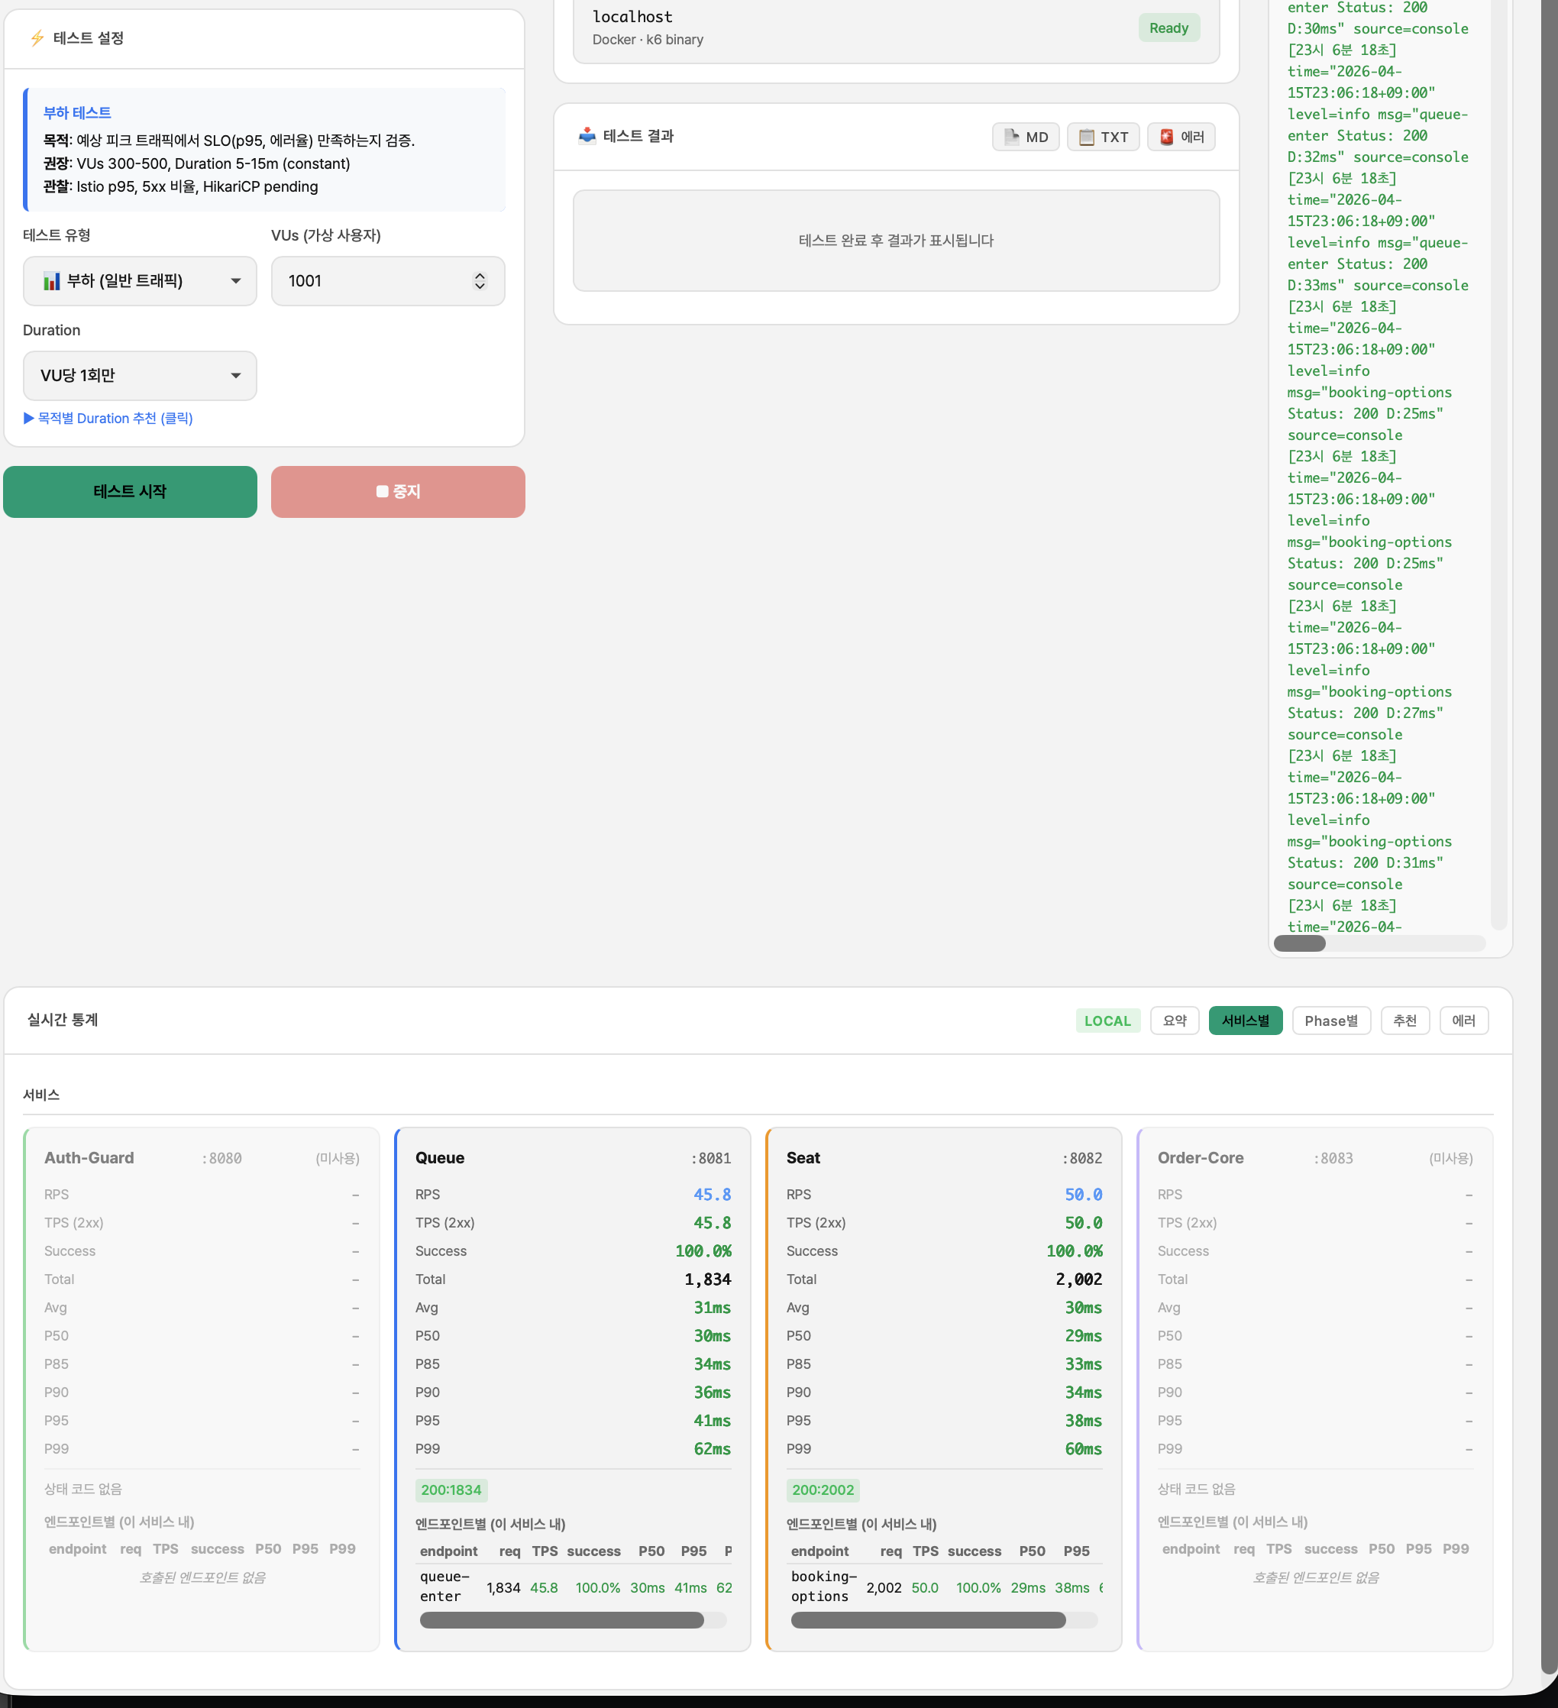The height and width of the screenshot is (1708, 1558).
Task: Click the inbox icon beside 테스트 결과
Action: [587, 135]
